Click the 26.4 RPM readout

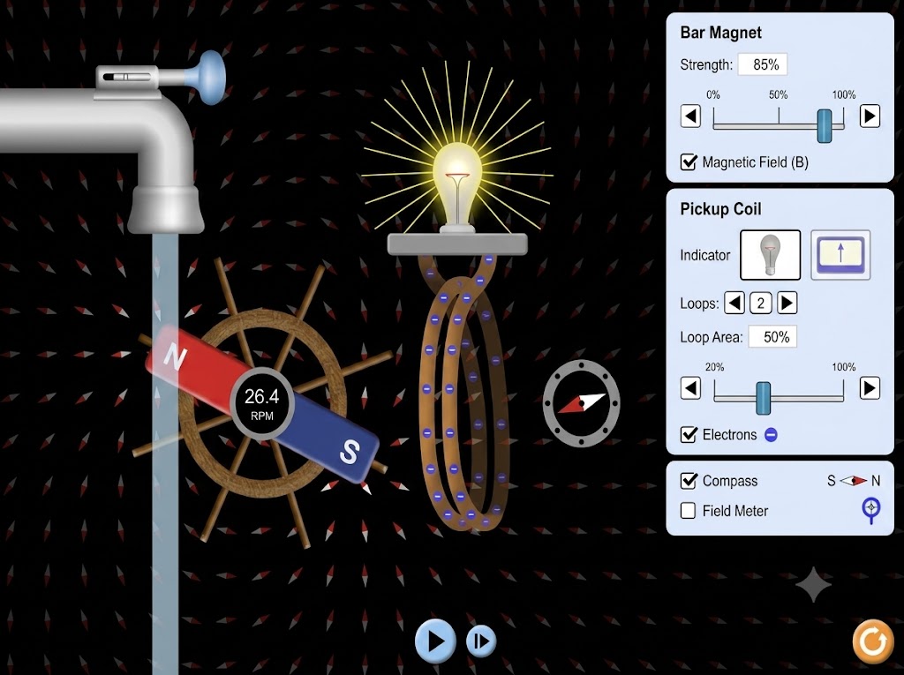261,404
